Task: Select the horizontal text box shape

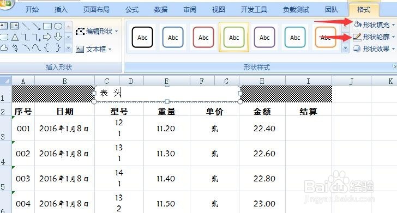Action: (3, 26)
